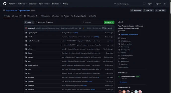
Task: Expand the Open Source menu
Action: [x=45, y=4]
